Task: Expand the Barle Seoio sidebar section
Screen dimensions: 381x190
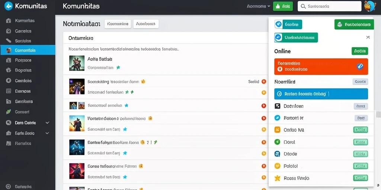Action: click(47, 133)
